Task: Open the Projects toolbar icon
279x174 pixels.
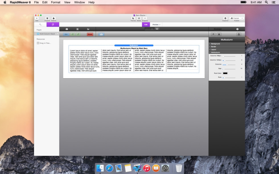Action: 47,18
